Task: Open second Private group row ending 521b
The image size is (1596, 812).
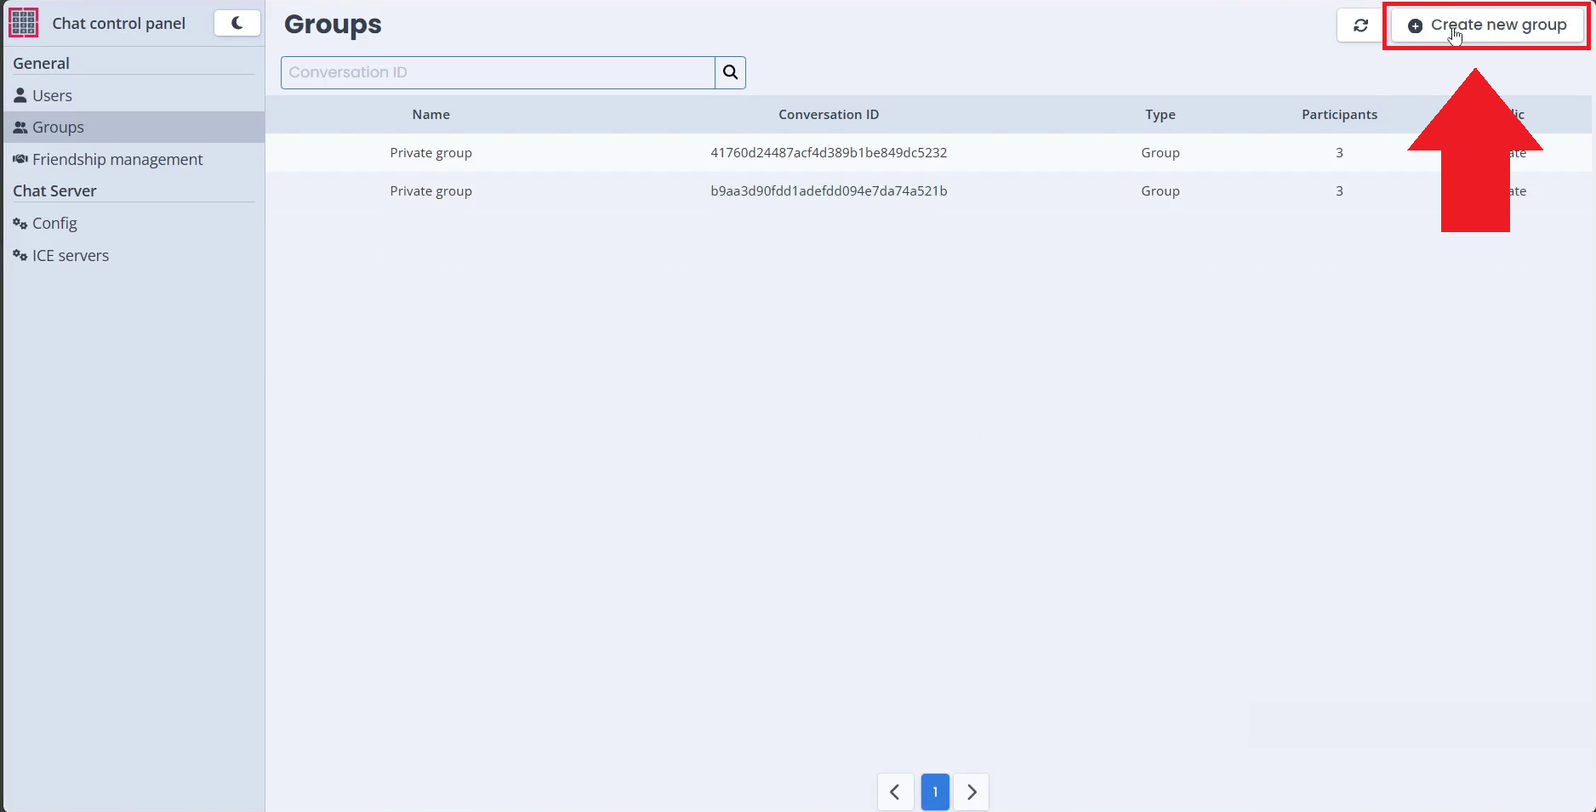Action: tap(828, 191)
